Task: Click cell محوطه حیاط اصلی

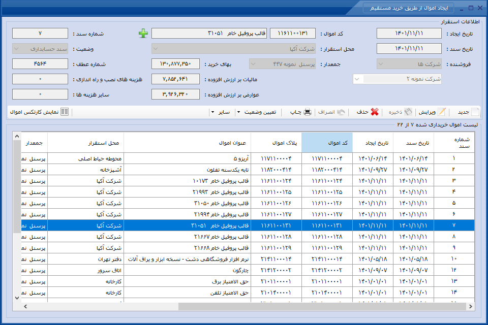Action: [x=85, y=158]
